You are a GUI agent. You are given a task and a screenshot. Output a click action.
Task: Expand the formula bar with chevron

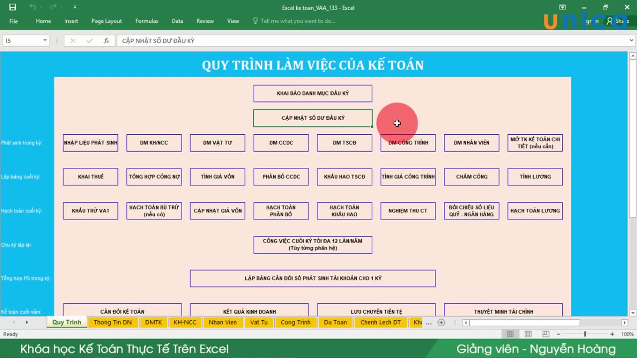click(632, 41)
